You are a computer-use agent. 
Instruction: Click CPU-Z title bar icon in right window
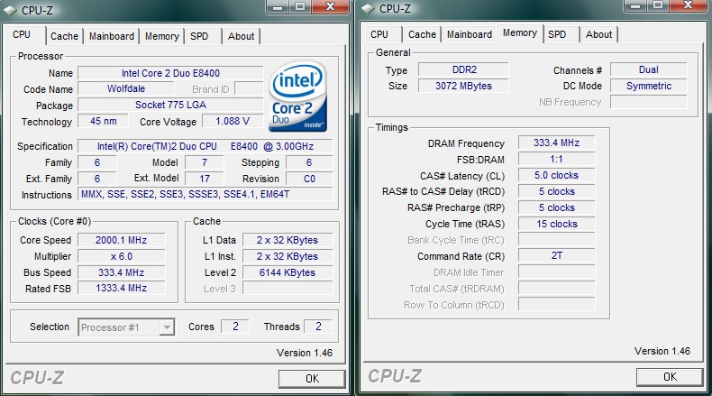(x=368, y=9)
